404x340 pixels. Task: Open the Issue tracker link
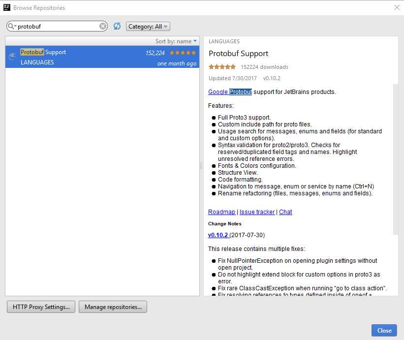[x=257, y=212]
